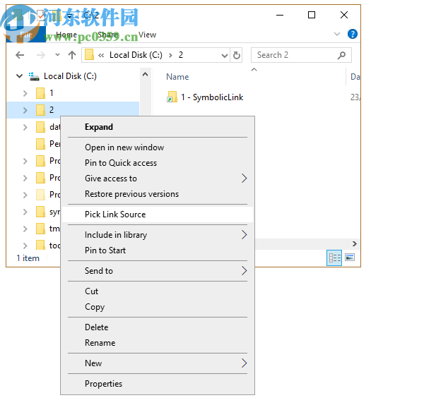Image resolution: width=424 pixels, height=405 pixels.
Task: Click the breadcrumb arrow after Local Disk (C:)
Action: [170, 55]
